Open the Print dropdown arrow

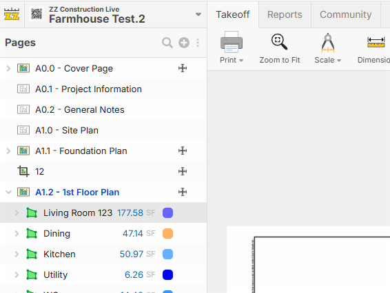pyautogui.click(x=241, y=61)
